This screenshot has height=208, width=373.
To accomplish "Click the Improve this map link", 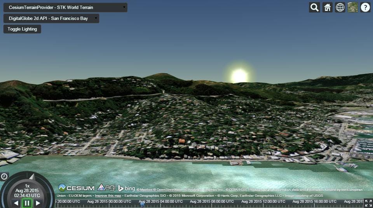I will pyautogui.click(x=108, y=196).
